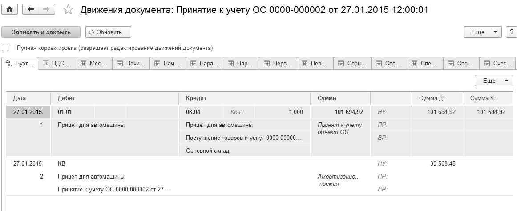Open the НДС register tab
This screenshot has height=211, width=517.
(x=57, y=63)
